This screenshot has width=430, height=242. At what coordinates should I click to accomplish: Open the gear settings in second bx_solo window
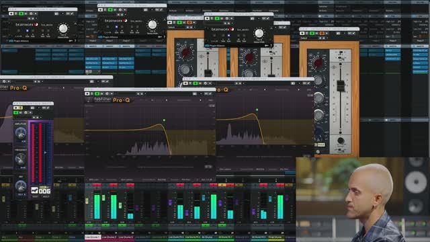(120, 10)
